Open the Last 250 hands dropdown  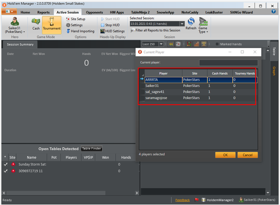click(161, 44)
